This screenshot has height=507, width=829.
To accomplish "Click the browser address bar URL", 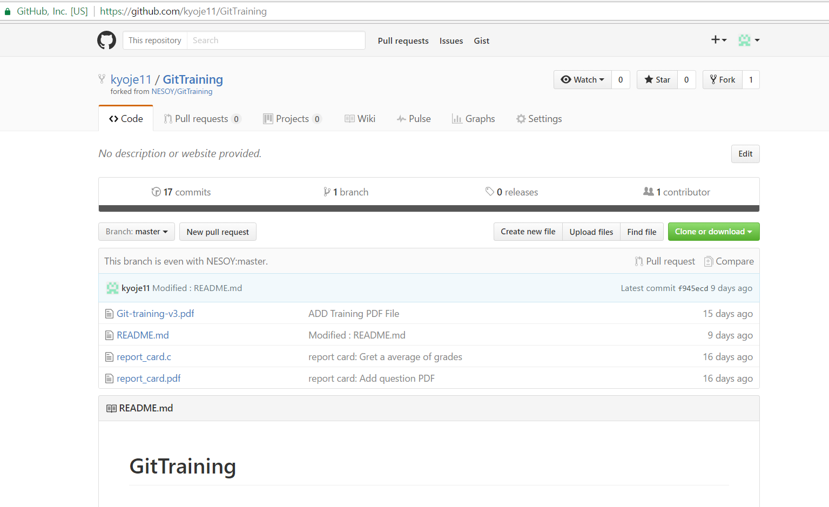I will [183, 11].
